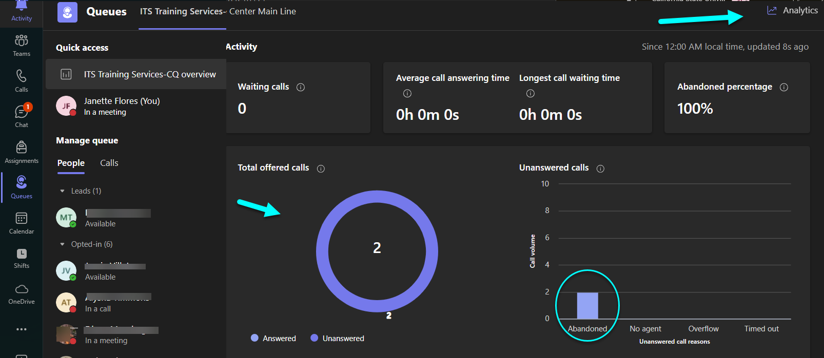Switch to the People tab
Screen dimensions: 824x358
click(x=71, y=163)
